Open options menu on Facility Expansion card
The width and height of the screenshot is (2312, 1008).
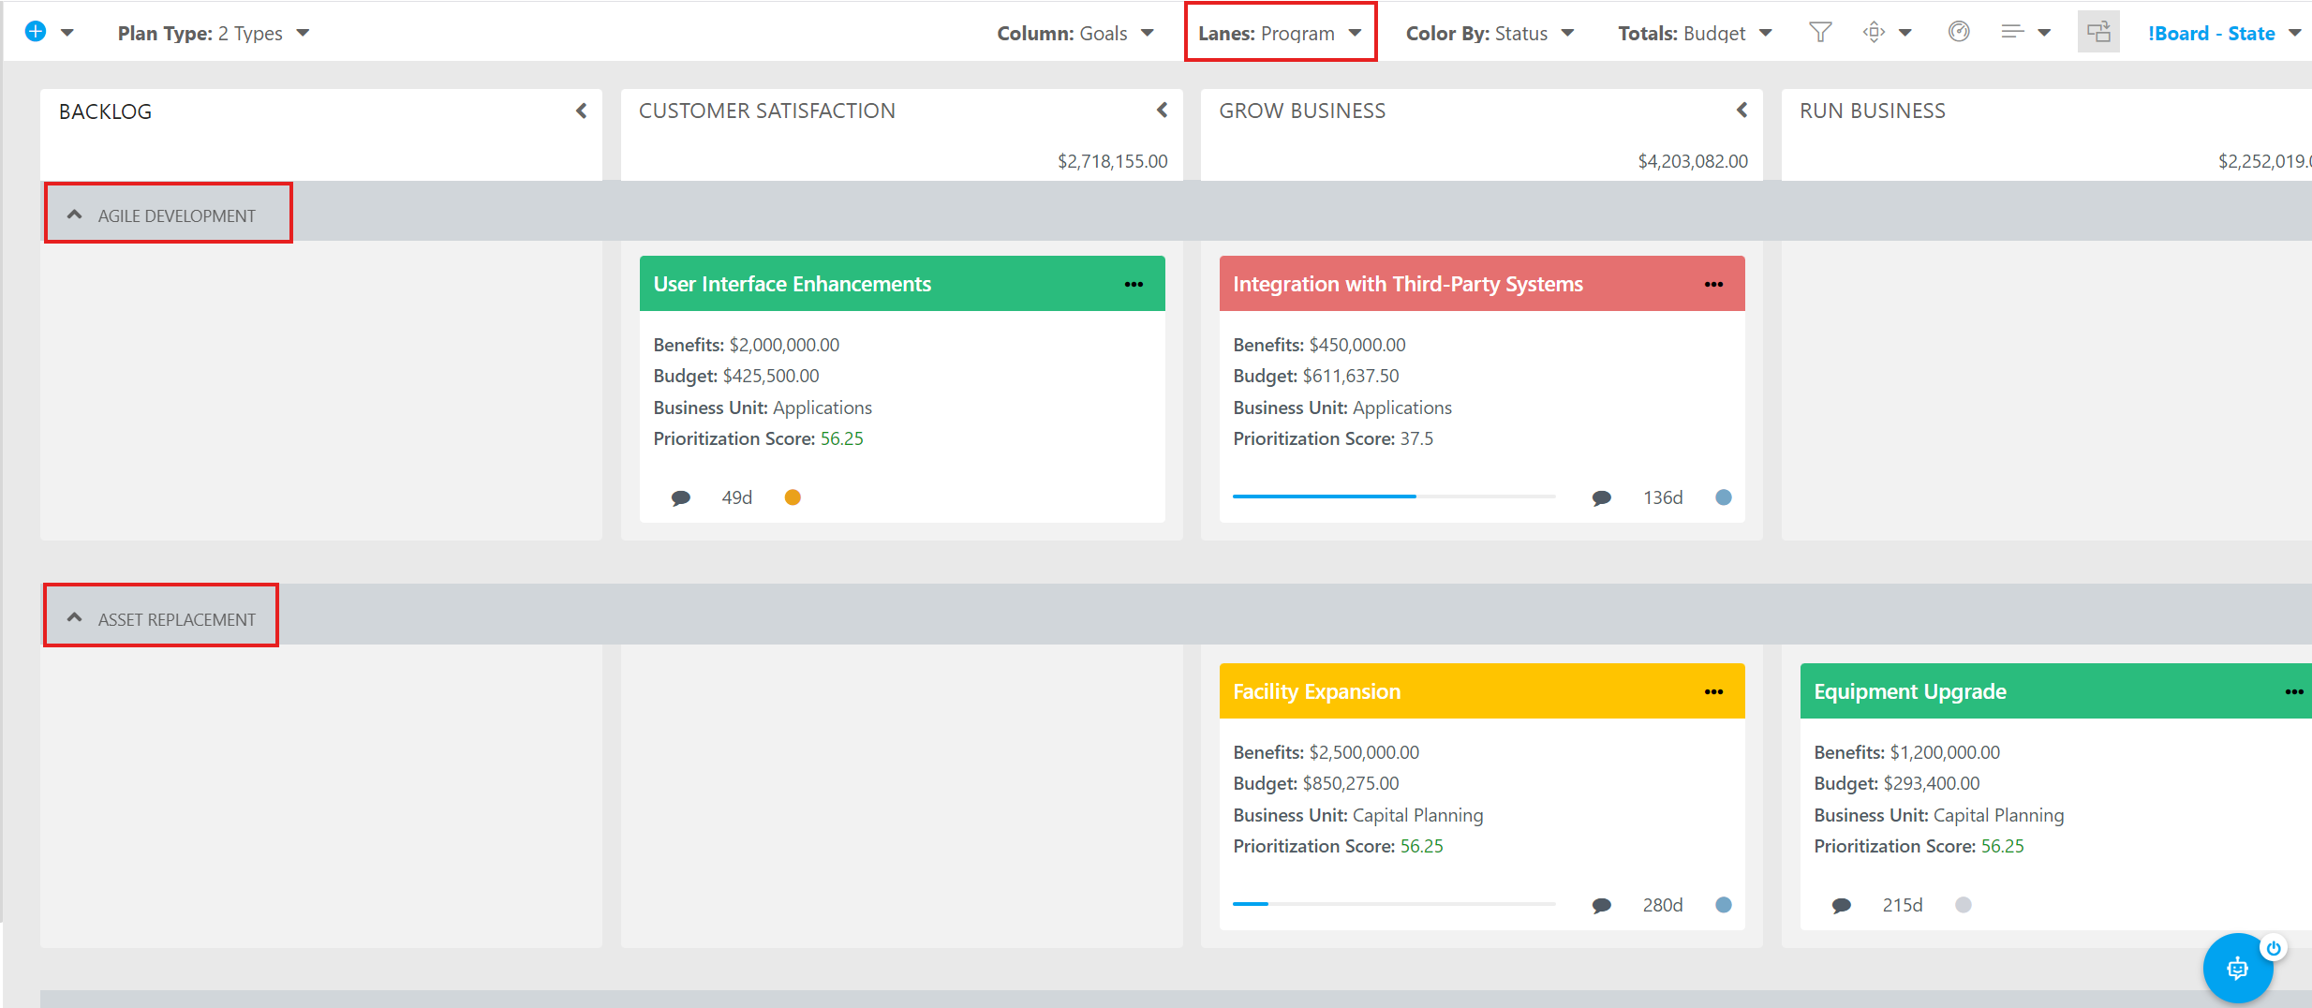(1713, 691)
